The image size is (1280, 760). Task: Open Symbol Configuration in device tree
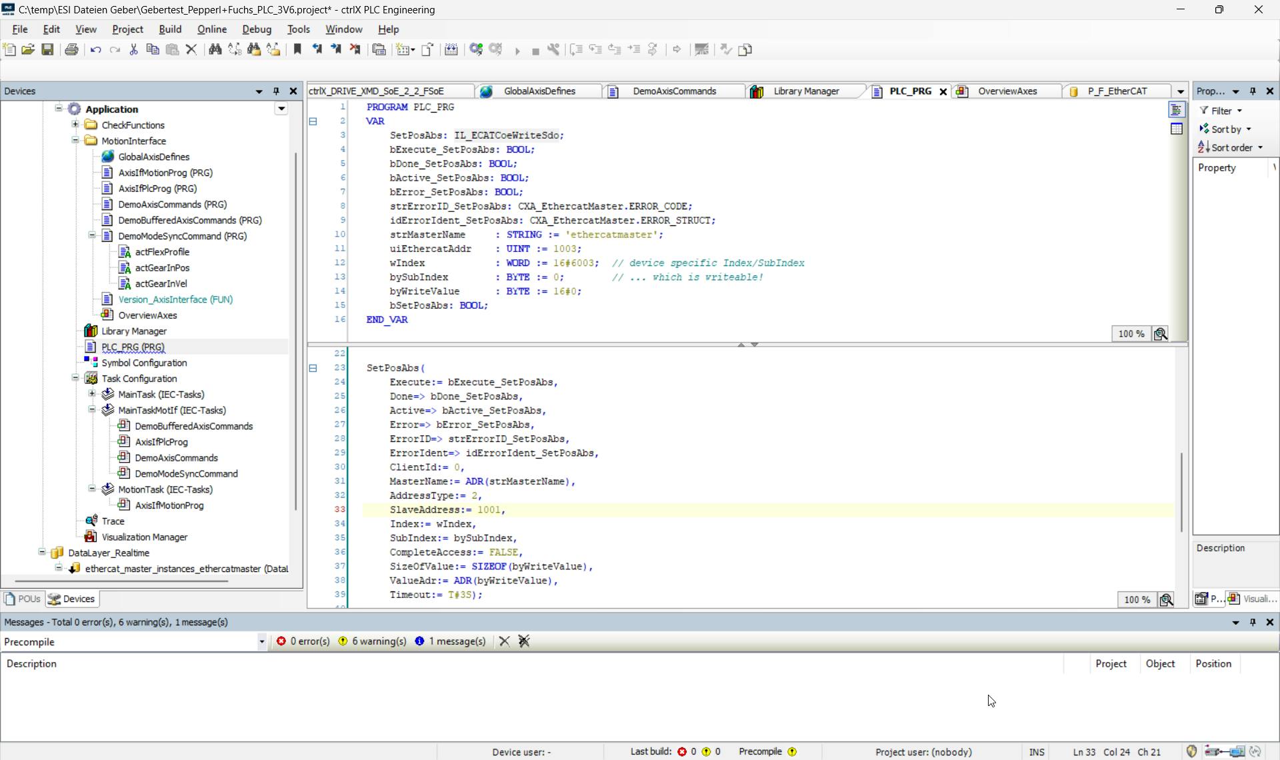point(144,363)
